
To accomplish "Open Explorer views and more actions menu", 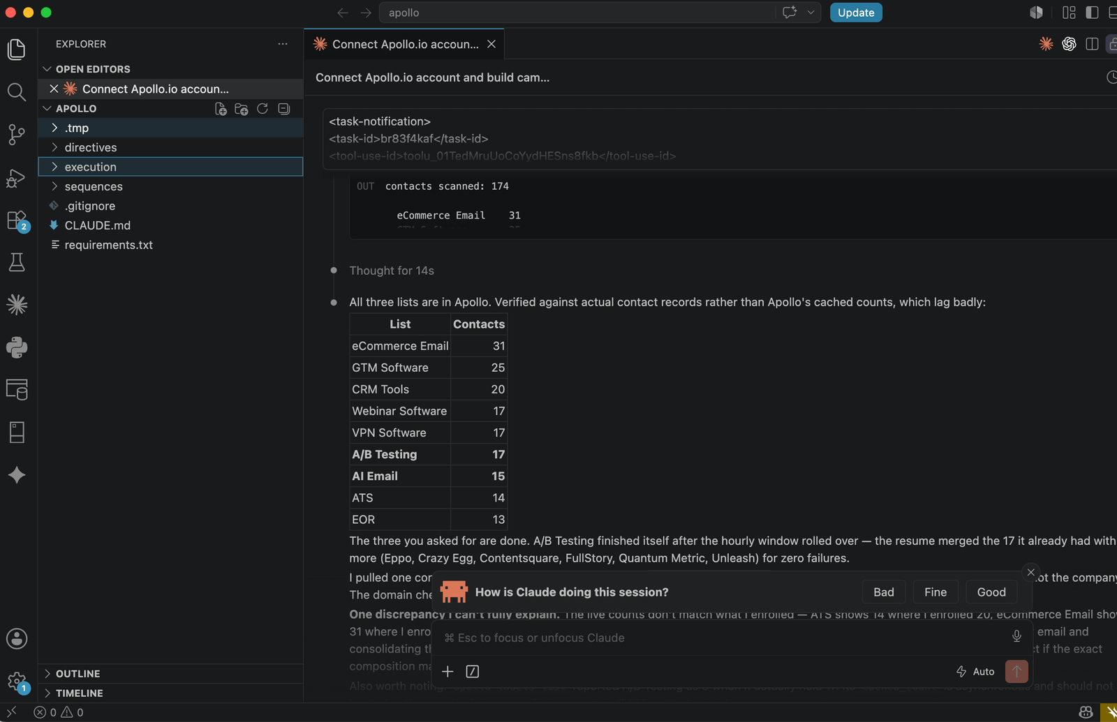I will pos(283,44).
